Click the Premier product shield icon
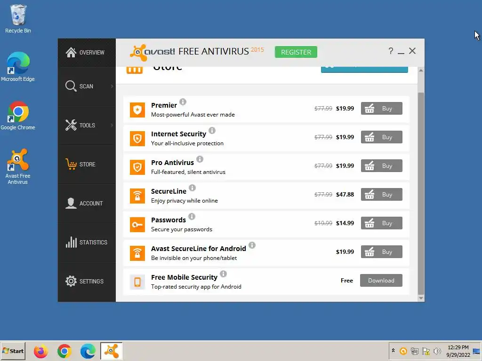The image size is (482, 361). point(137,110)
